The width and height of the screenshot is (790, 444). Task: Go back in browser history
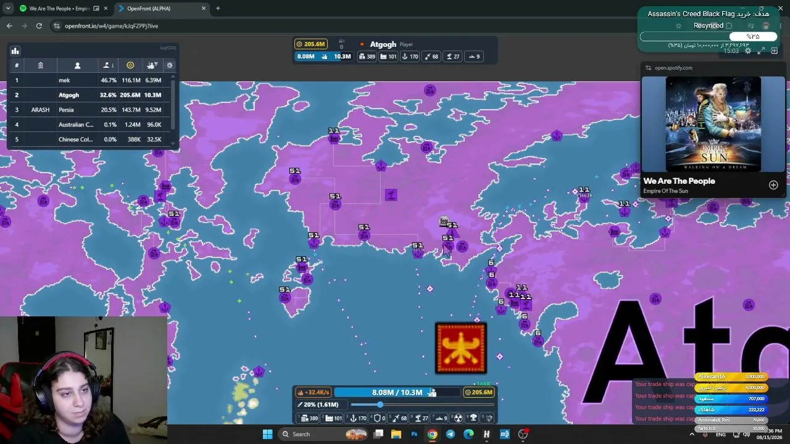coord(9,26)
